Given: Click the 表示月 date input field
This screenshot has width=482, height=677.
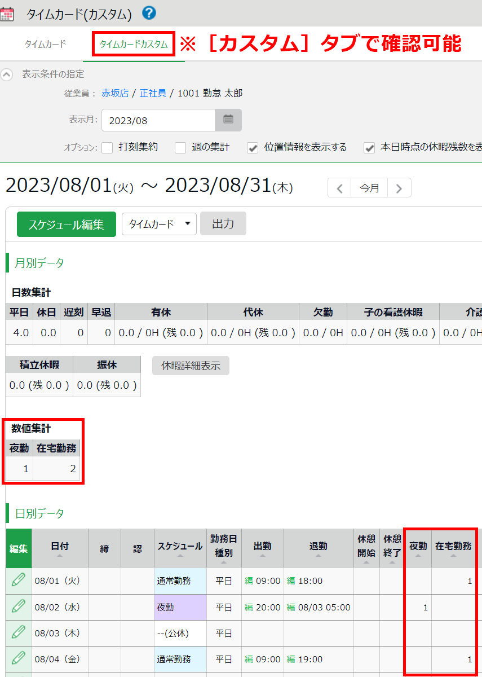Looking at the screenshot, I should [158, 120].
